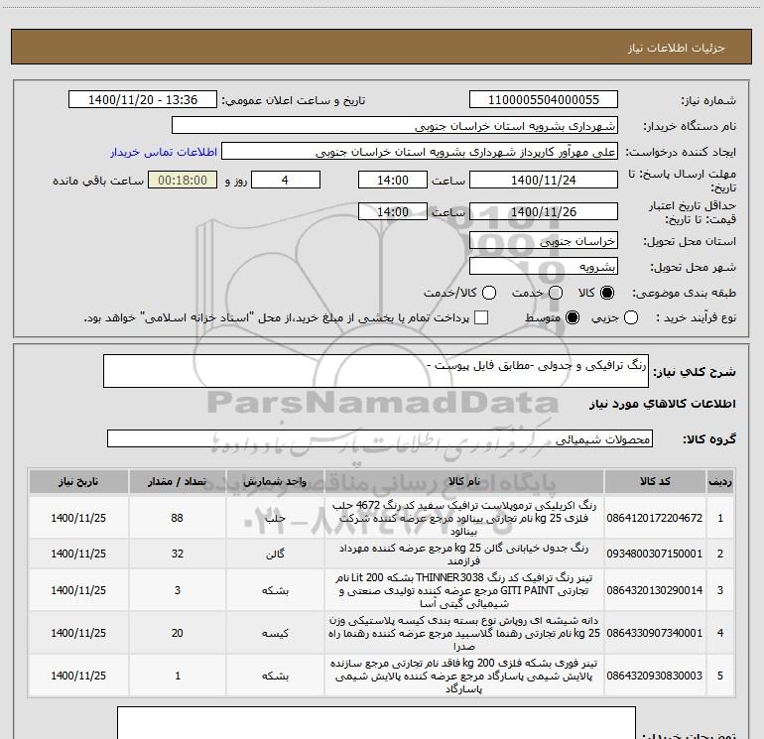The height and width of the screenshot is (739, 764).
Task: Click the واحد شمارش column header
Action: click(275, 482)
